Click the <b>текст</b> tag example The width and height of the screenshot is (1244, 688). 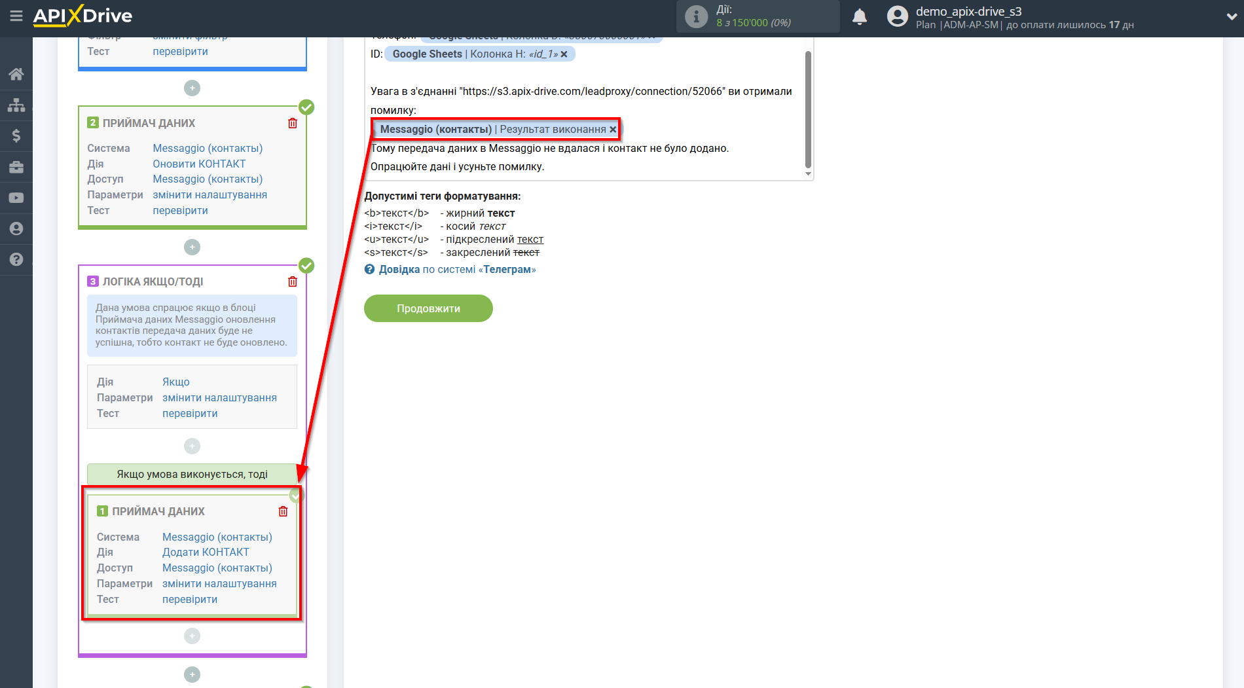pos(397,213)
